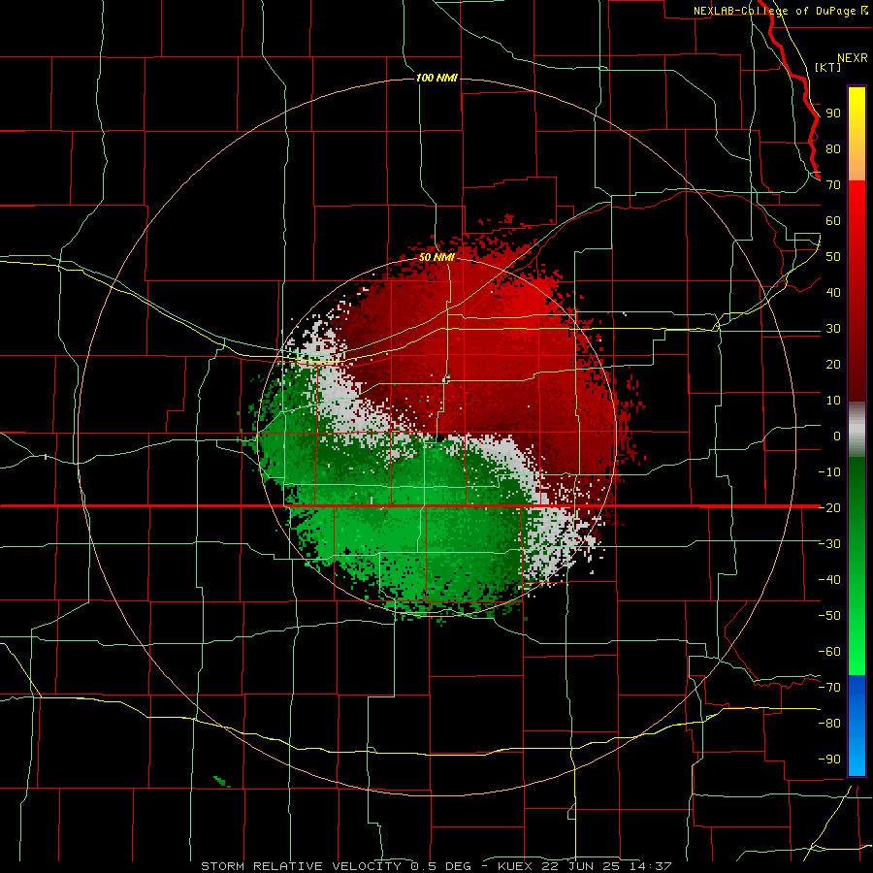Image resolution: width=873 pixels, height=873 pixels.
Task: Click the 50 value on the velocity scale
Action: click(833, 257)
